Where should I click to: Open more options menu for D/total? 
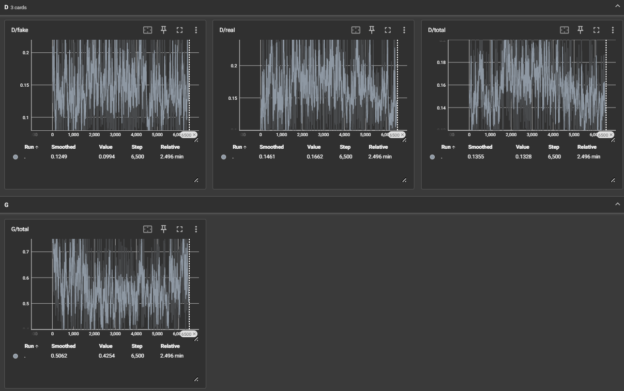[x=612, y=30]
